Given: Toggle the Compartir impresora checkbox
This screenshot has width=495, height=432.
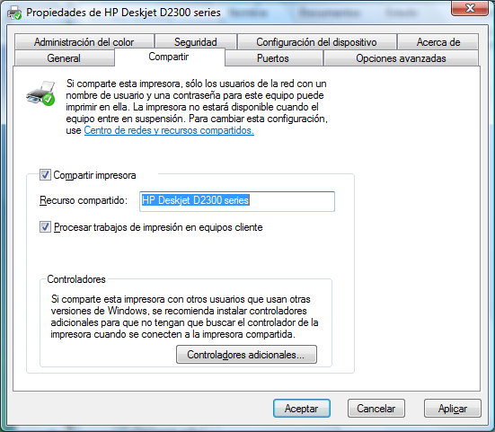Looking at the screenshot, I should coord(45,174).
